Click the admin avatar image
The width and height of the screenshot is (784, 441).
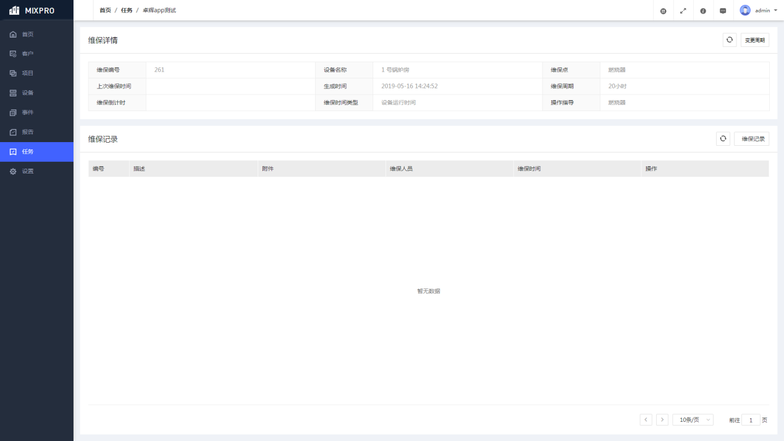pyautogui.click(x=745, y=10)
